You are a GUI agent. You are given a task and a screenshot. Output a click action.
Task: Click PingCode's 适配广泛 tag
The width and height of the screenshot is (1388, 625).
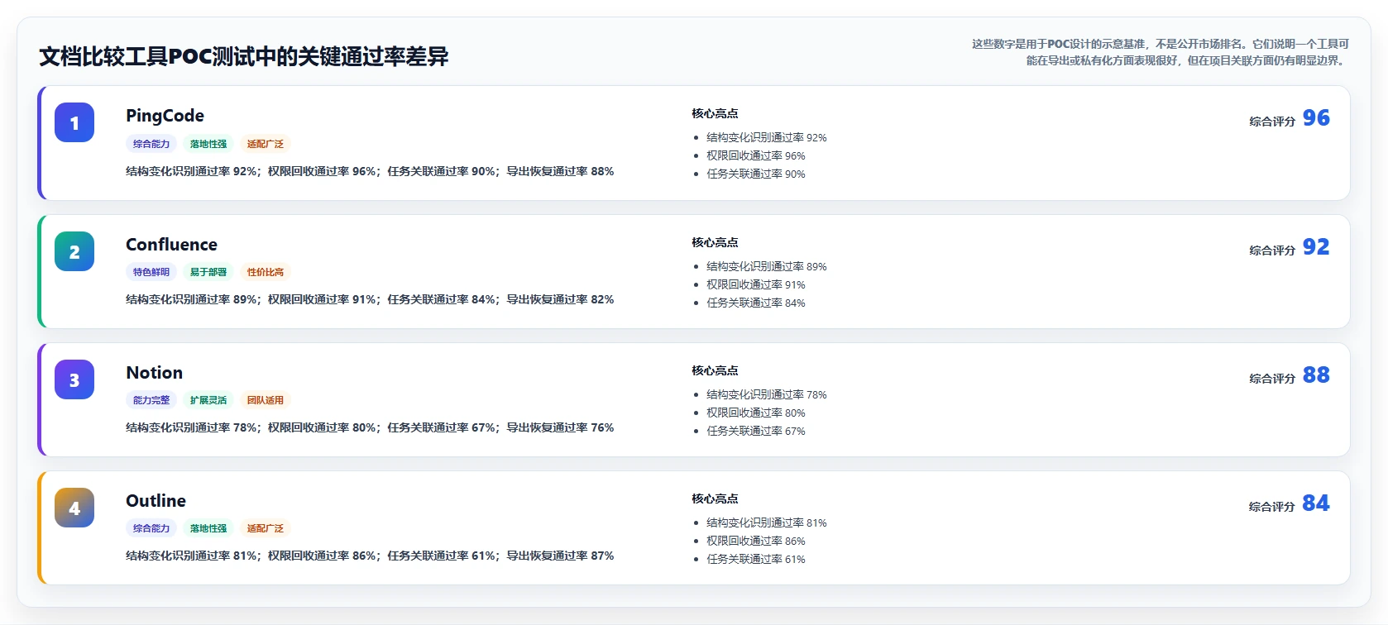[x=266, y=144]
